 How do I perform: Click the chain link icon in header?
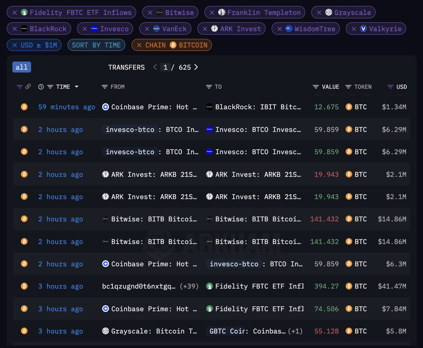pos(28,87)
